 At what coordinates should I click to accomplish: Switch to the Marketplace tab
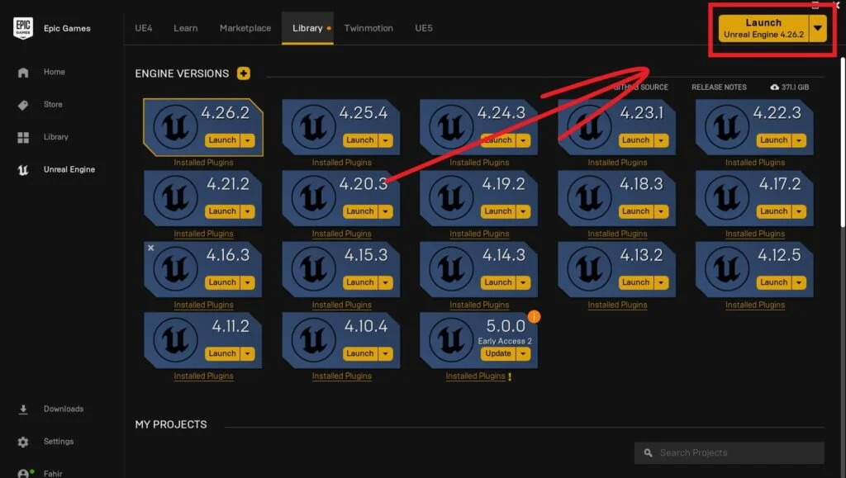[x=245, y=28]
